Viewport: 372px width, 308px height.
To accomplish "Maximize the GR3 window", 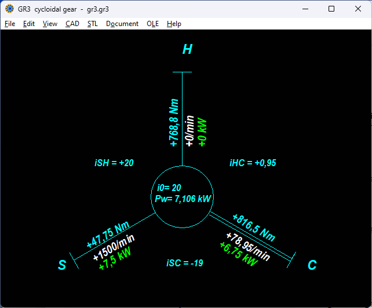I will click(x=331, y=9).
